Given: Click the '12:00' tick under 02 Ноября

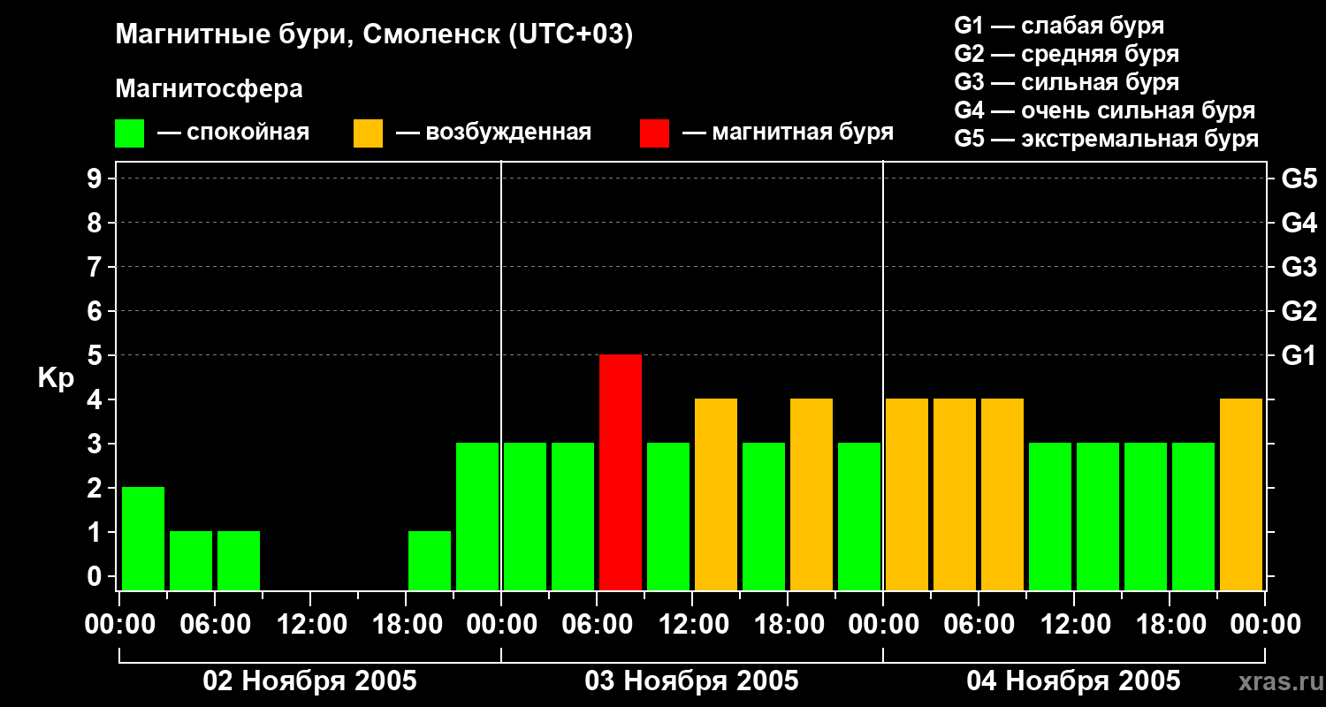Looking at the screenshot, I should (310, 624).
